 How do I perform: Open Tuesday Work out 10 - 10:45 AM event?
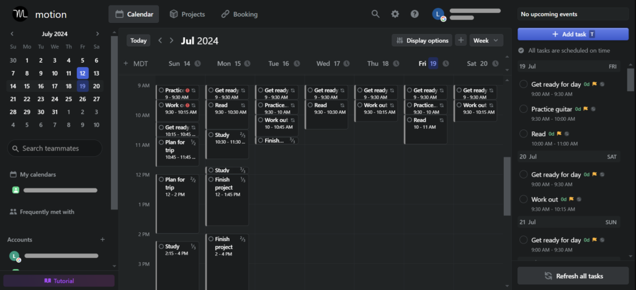pos(277,126)
